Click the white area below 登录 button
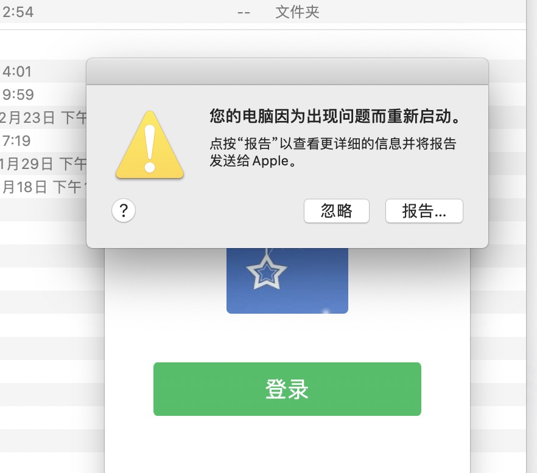This screenshot has width=537, height=473. 287,444
